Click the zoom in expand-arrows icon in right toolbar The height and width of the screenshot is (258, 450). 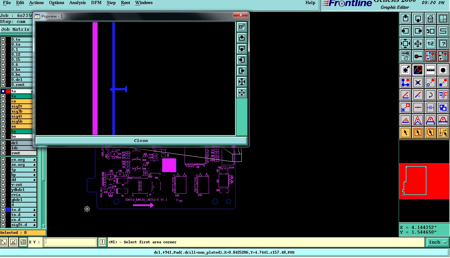coord(405,44)
